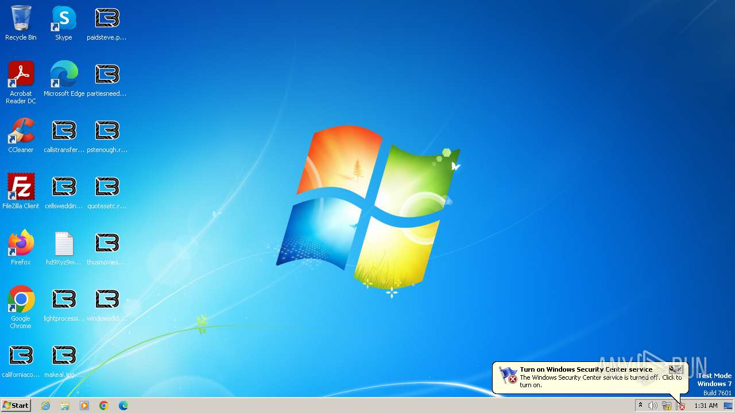This screenshot has height=413, width=735.
Task: Select the californiaco... file icon
Action: tap(21, 360)
